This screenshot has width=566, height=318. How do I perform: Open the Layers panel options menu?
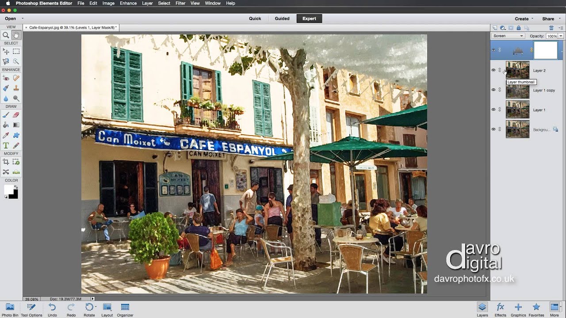click(561, 28)
